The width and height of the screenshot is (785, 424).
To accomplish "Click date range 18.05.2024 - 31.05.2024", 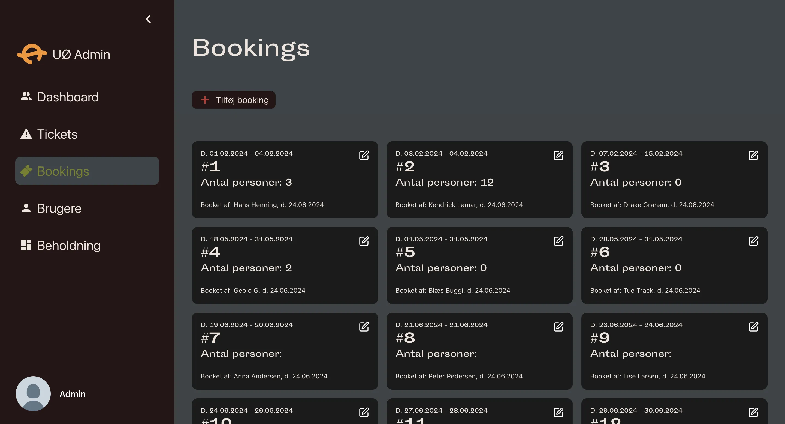I will coord(246,239).
